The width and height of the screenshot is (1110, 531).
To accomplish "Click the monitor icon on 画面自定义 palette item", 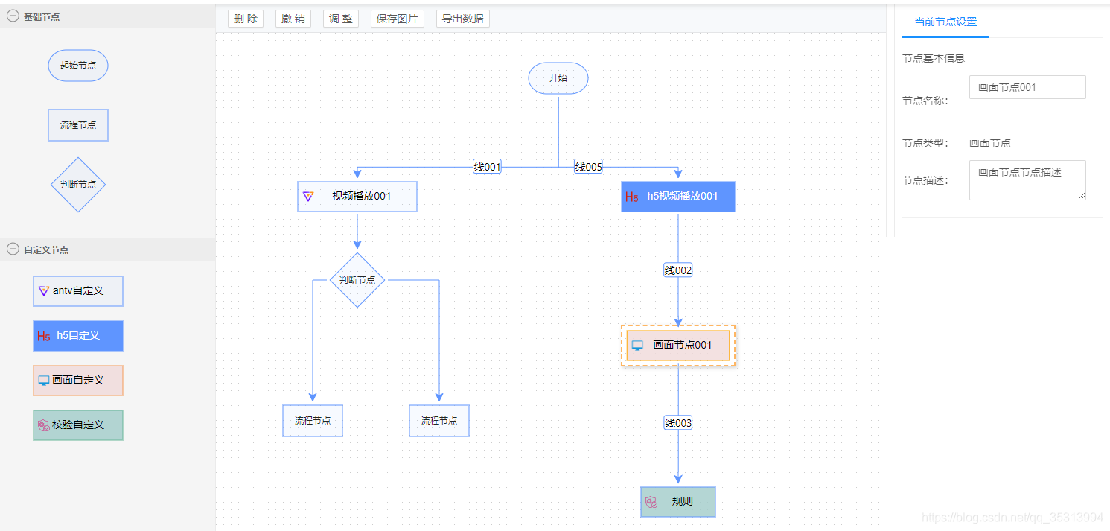I will click(x=44, y=381).
